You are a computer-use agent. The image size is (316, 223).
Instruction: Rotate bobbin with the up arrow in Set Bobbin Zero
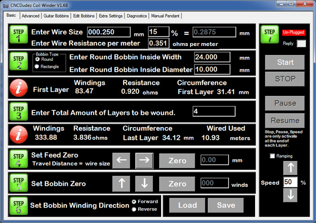[121, 184]
